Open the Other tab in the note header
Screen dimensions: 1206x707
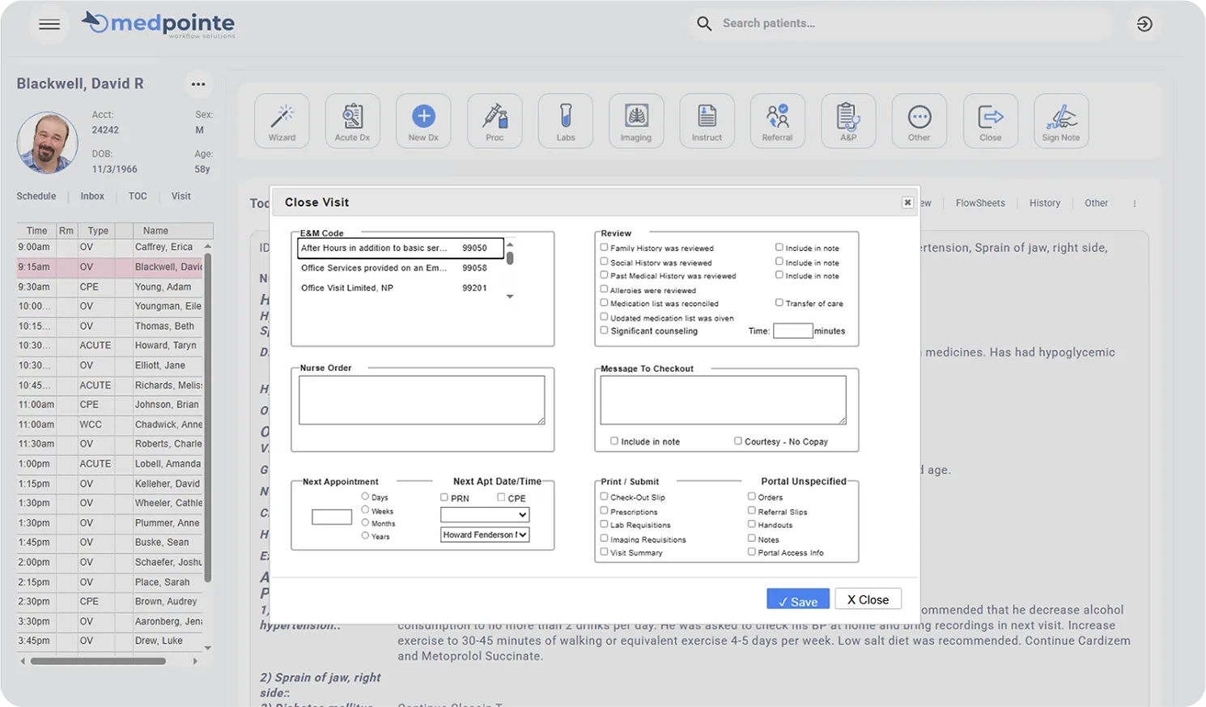tap(1097, 203)
